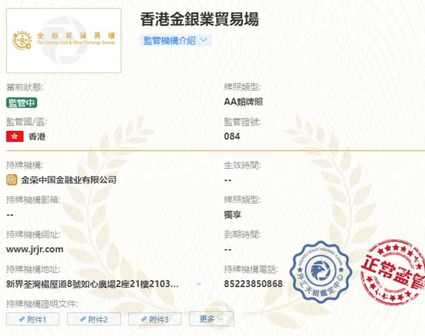Open 金荣中国金融业有限公司 company link

(69, 180)
